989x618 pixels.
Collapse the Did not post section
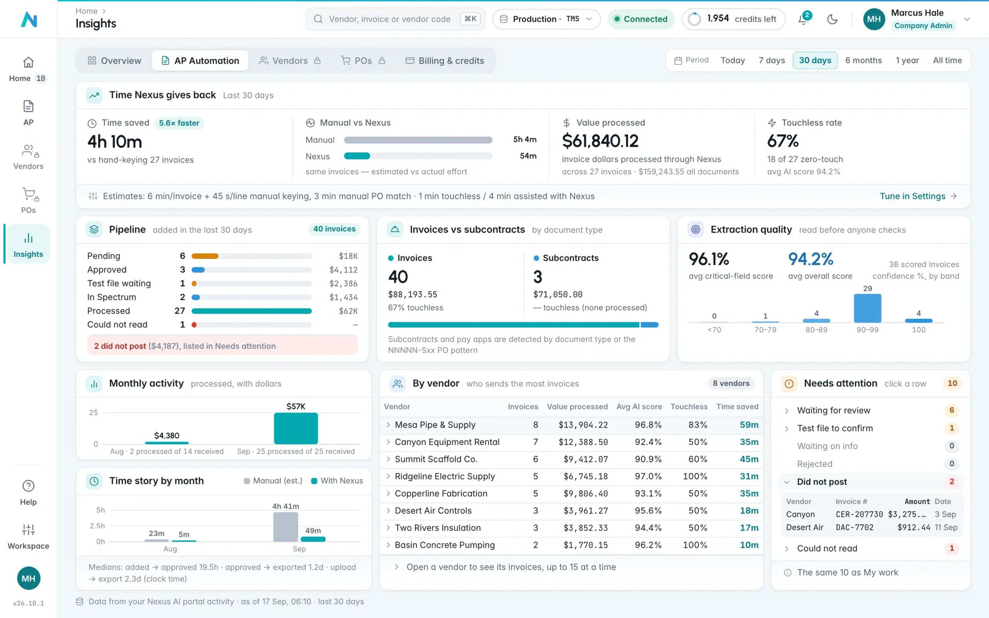coord(870,482)
